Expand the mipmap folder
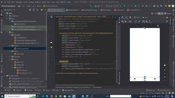This screenshot has height=98, width=175. point(10,57)
